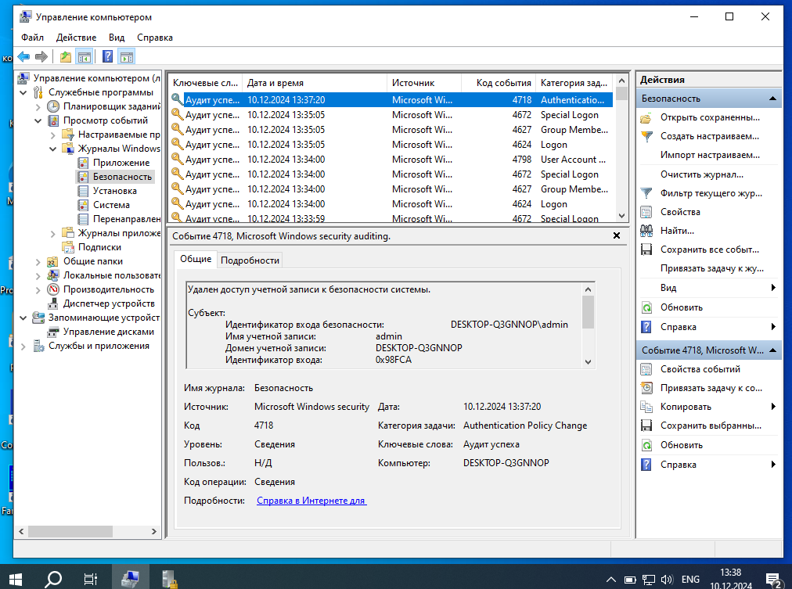Screen dimensions: 792x589
Task: Click the filter icon for Создать настраиваемое представление
Action: point(646,137)
